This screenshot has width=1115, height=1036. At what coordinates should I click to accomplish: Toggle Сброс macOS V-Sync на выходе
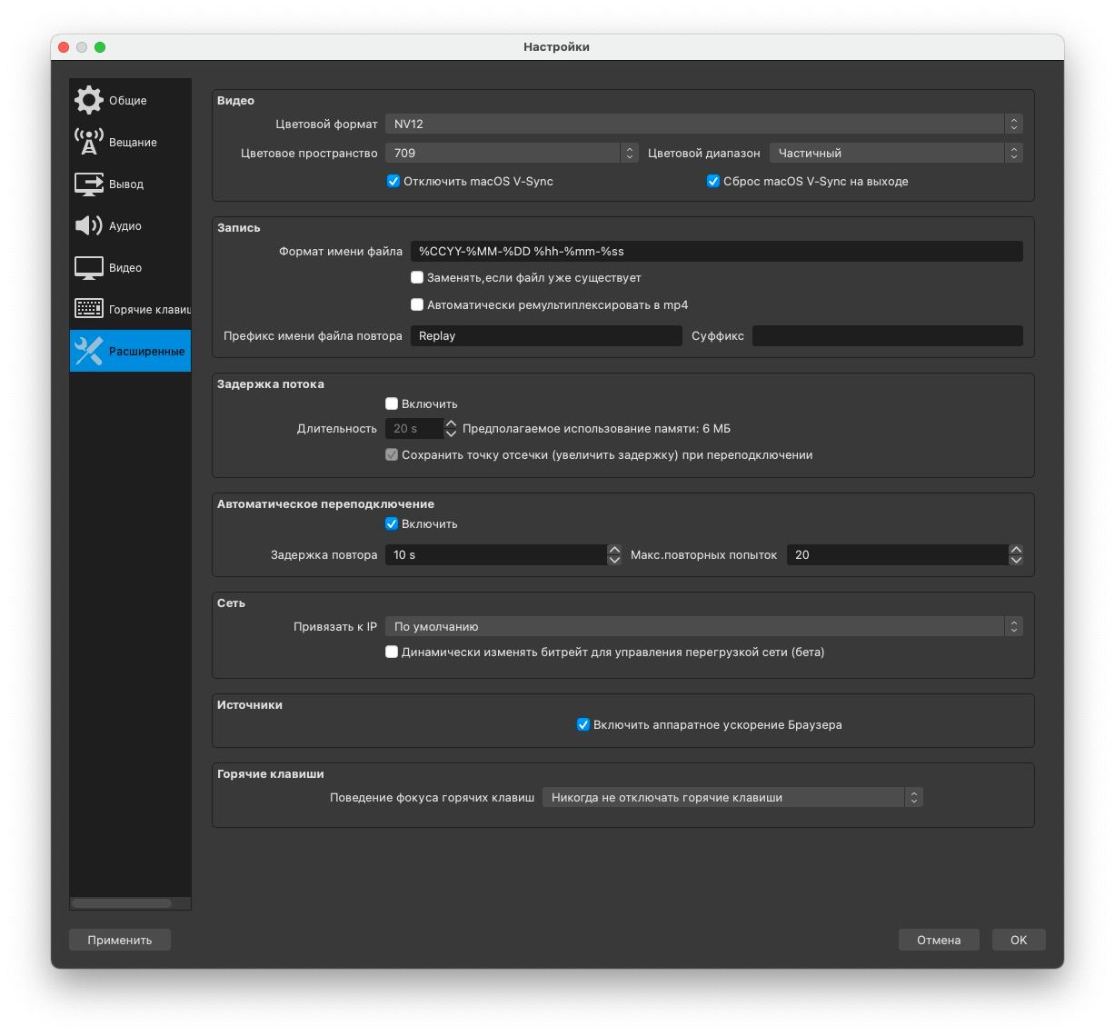click(713, 181)
